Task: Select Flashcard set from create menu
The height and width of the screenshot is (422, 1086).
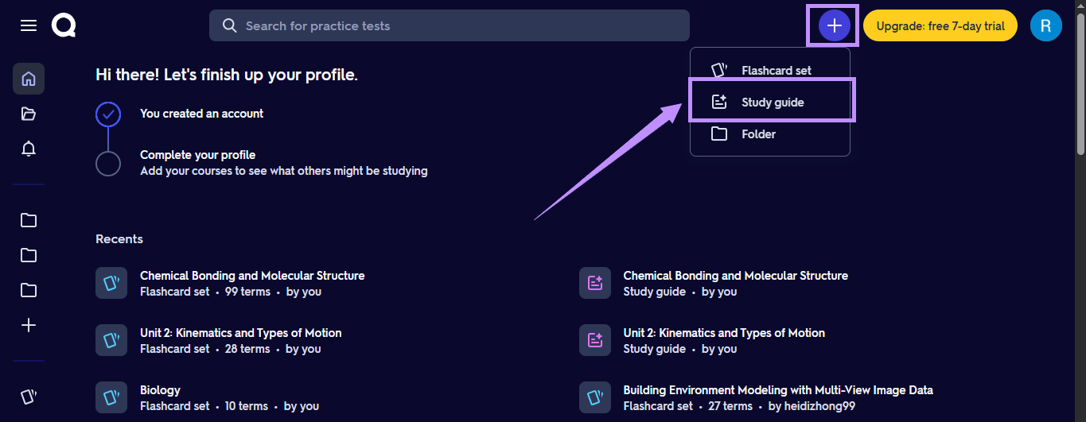Action: pos(770,70)
